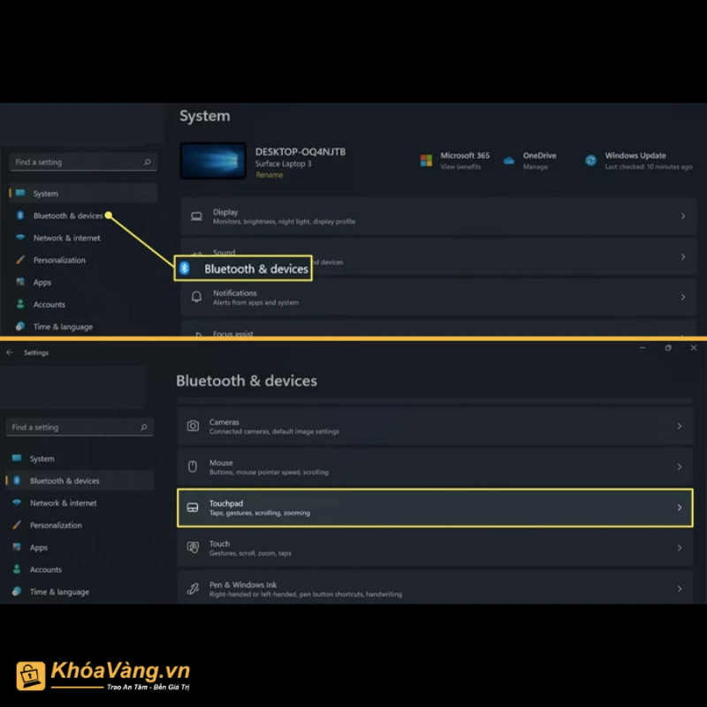Click Manage under OneDrive
Viewport: 707px width, 707px height.
(x=536, y=167)
